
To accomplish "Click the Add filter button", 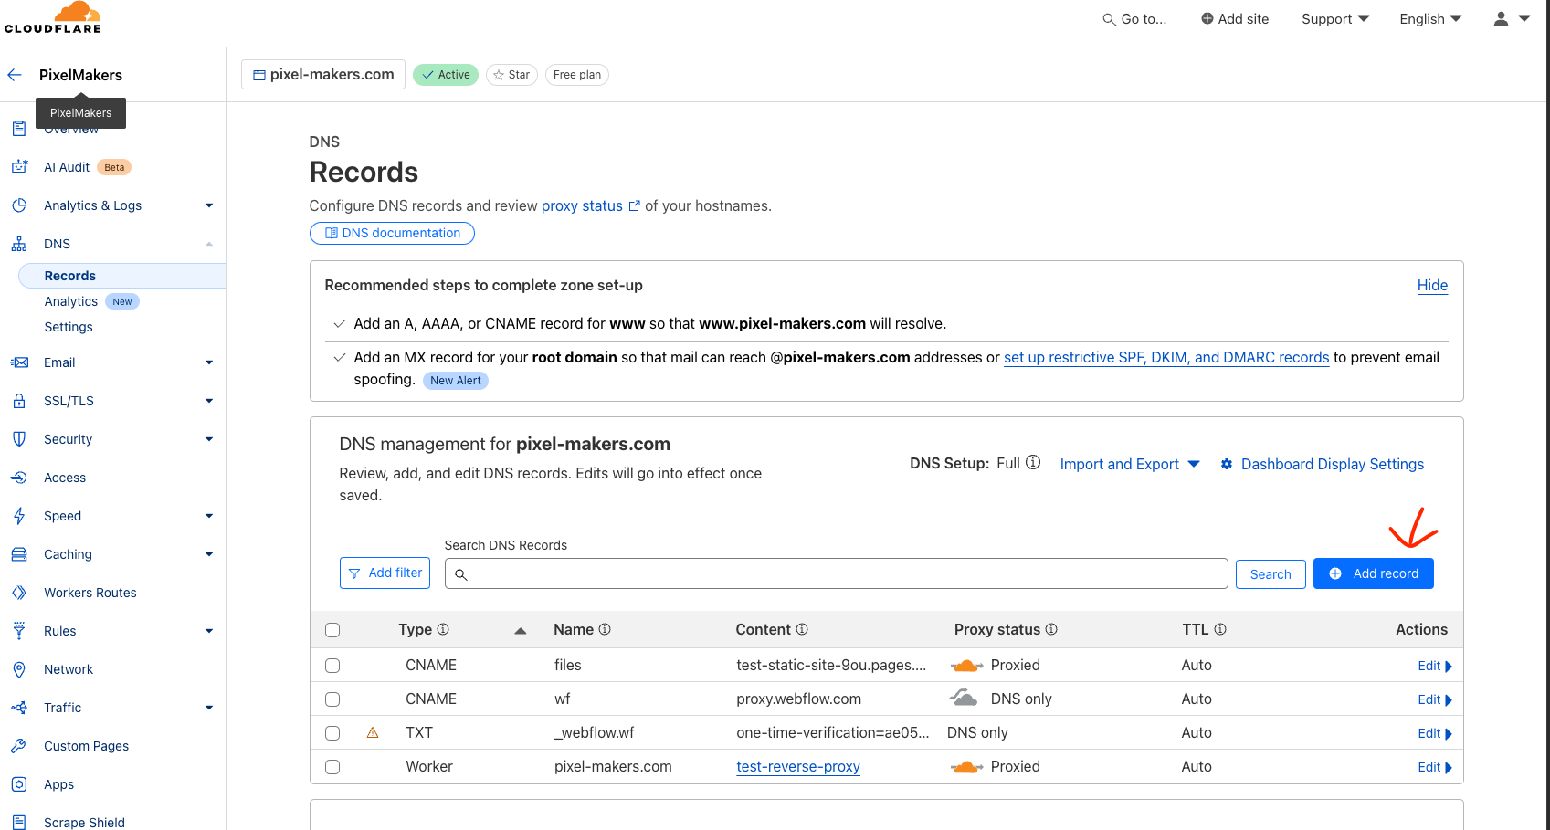I will [x=385, y=573].
